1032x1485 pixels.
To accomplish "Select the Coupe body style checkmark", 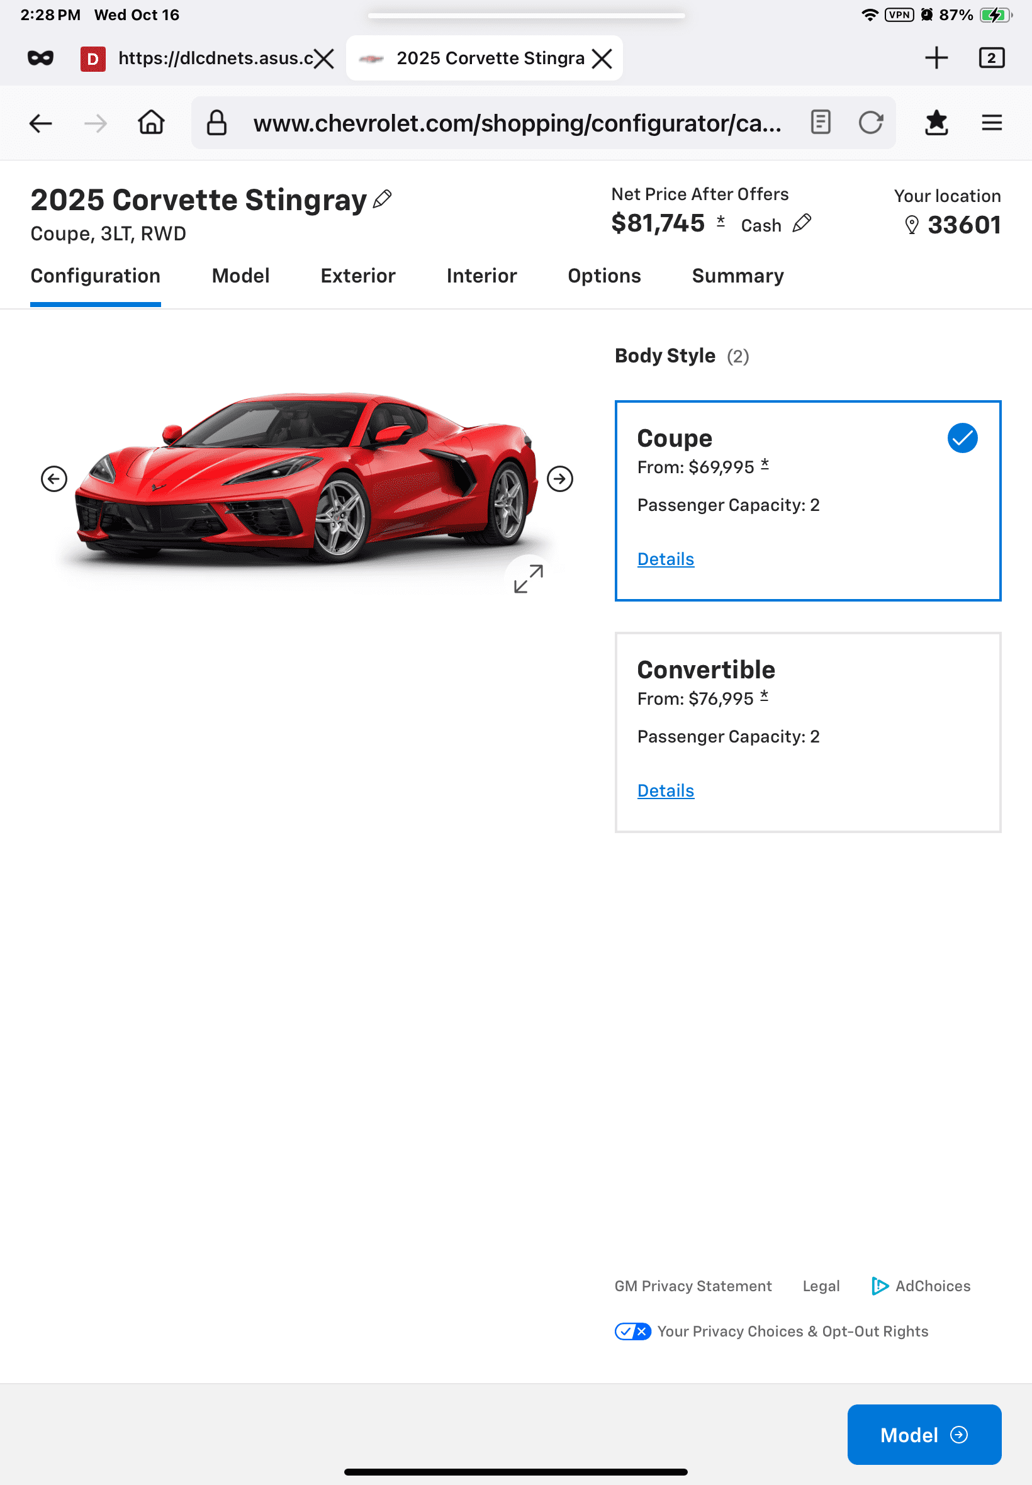I will [962, 439].
